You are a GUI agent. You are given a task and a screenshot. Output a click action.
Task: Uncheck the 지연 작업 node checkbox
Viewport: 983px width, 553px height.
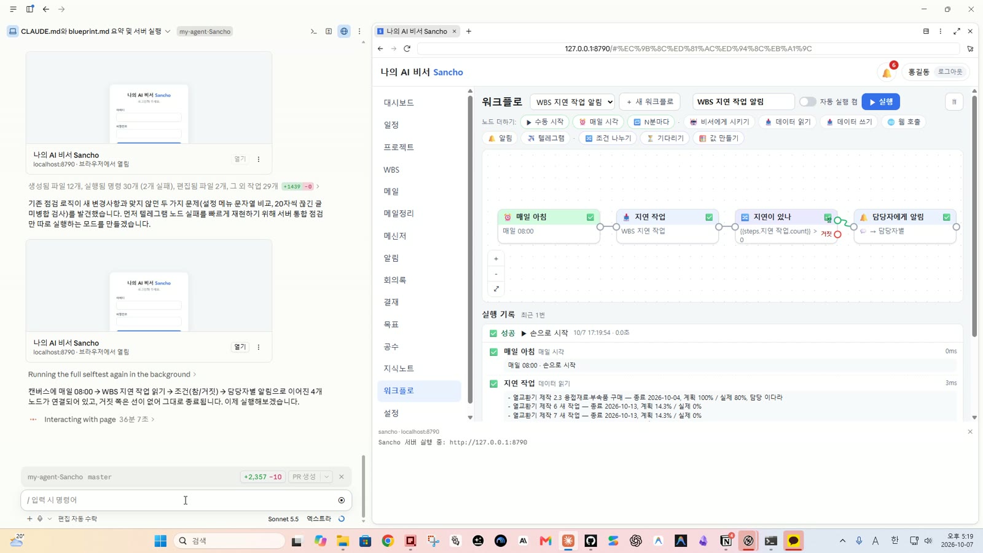[709, 217]
